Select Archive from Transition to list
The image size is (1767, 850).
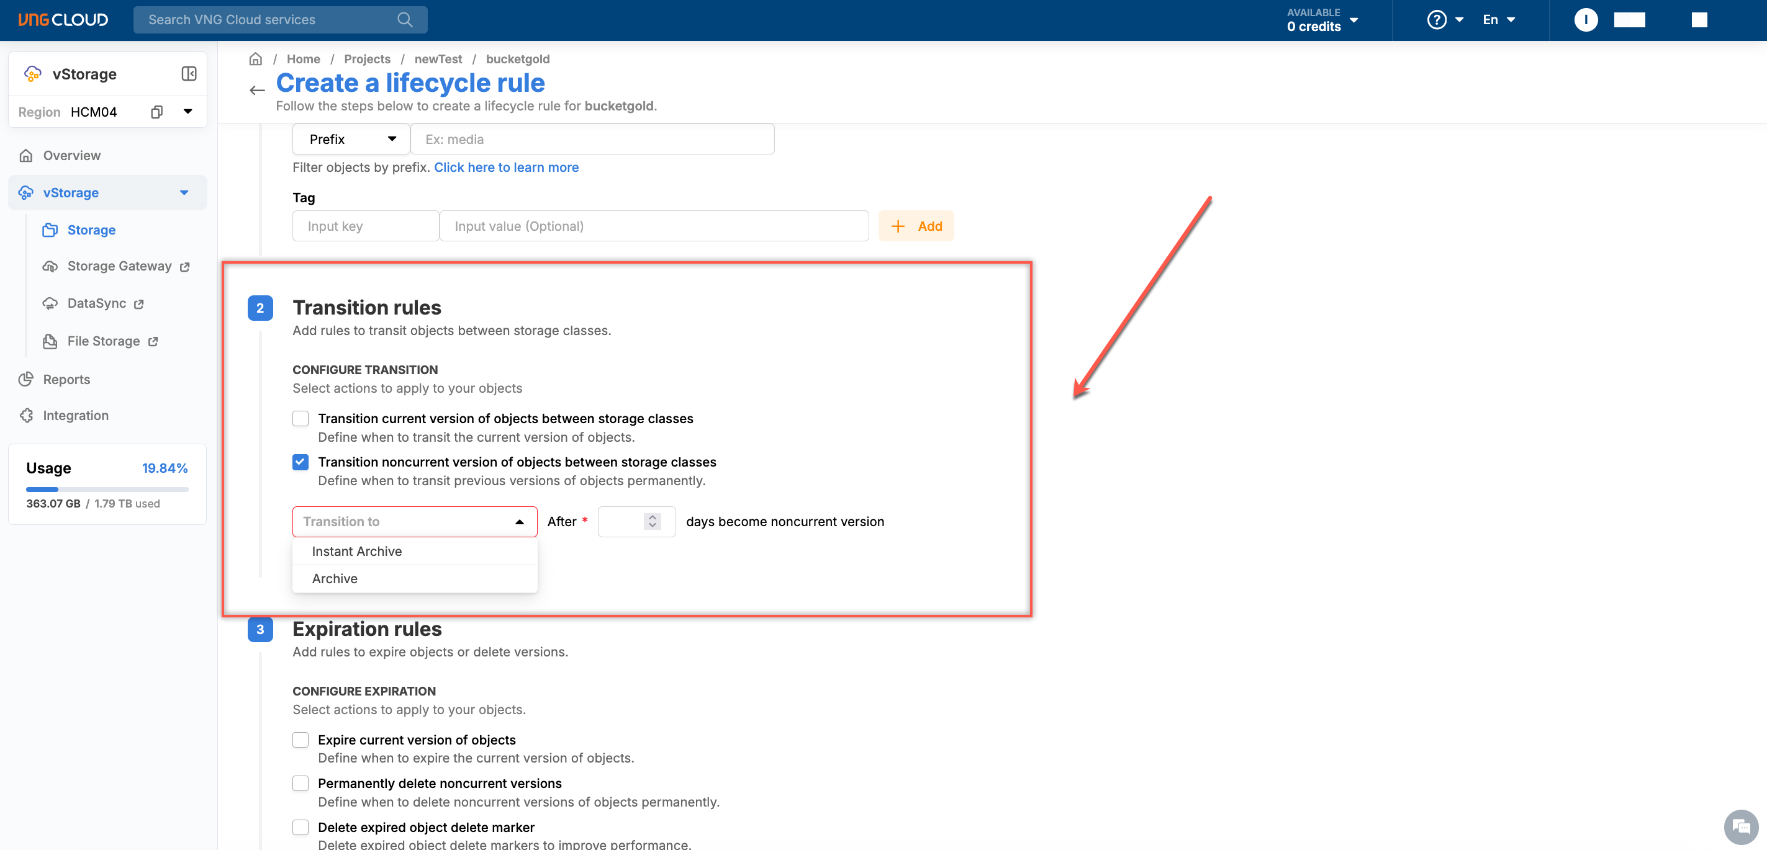(335, 578)
